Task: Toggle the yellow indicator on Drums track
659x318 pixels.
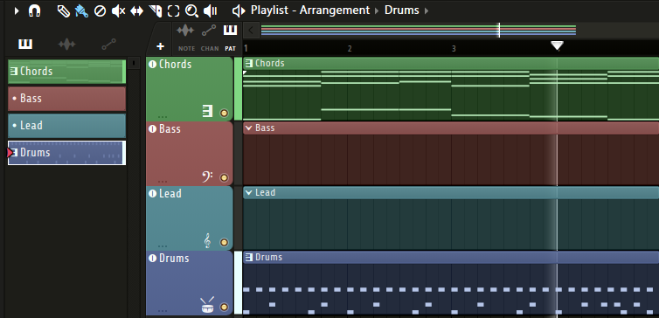Action: click(224, 307)
